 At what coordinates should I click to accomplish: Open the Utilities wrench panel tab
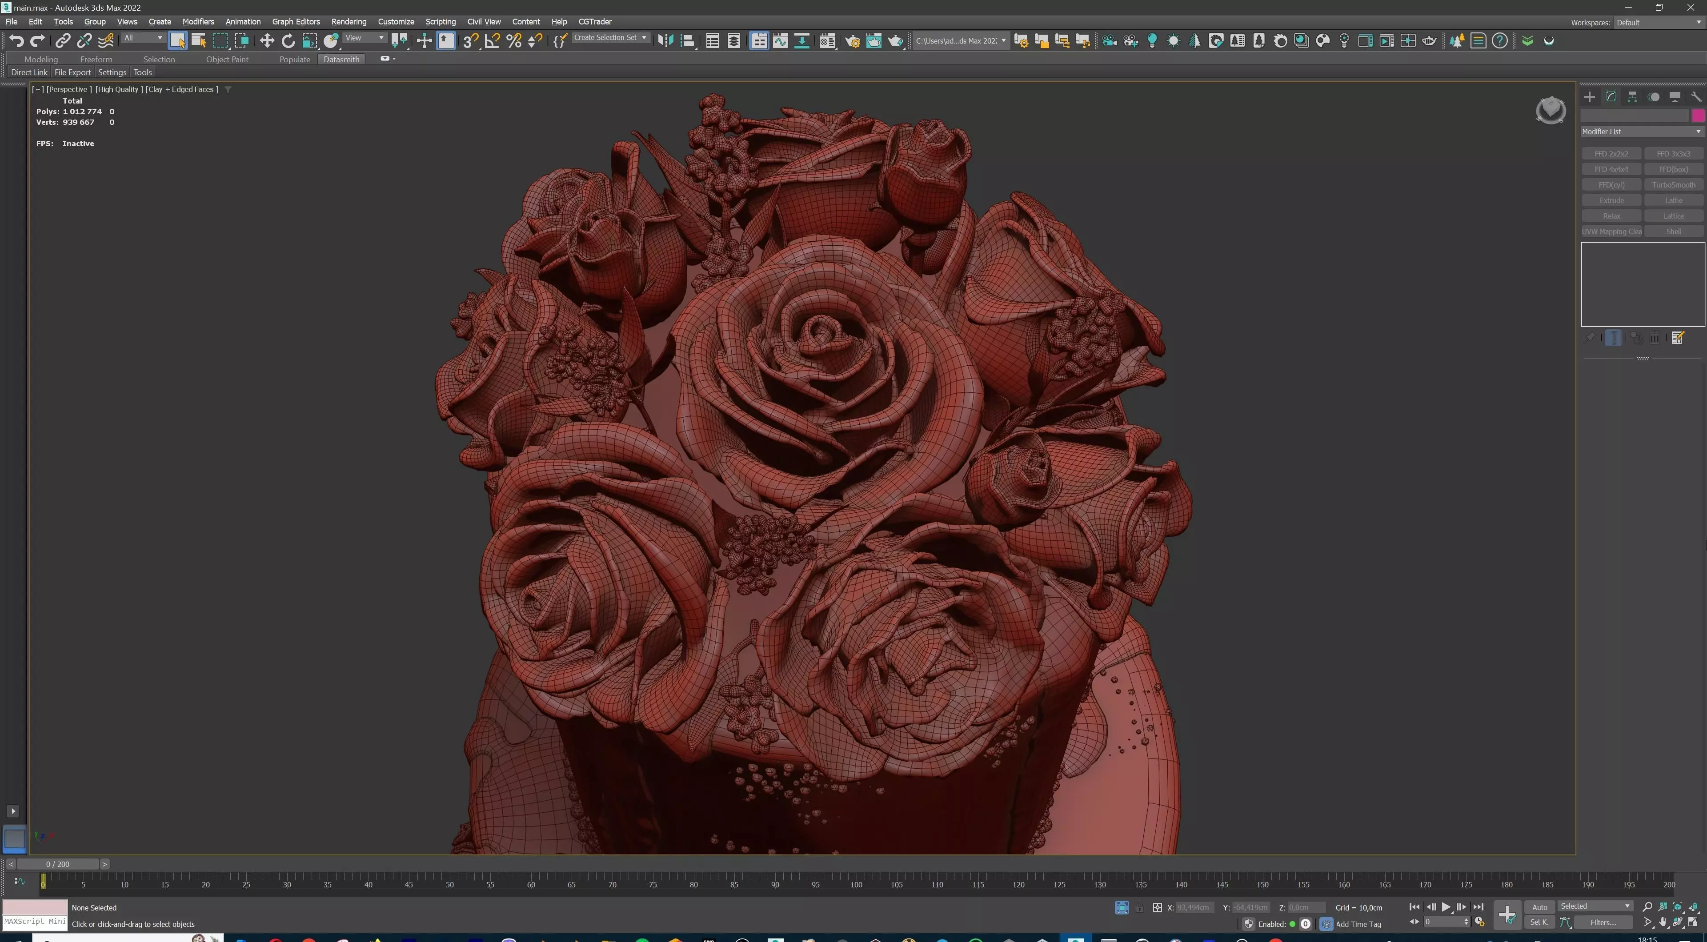click(1696, 97)
